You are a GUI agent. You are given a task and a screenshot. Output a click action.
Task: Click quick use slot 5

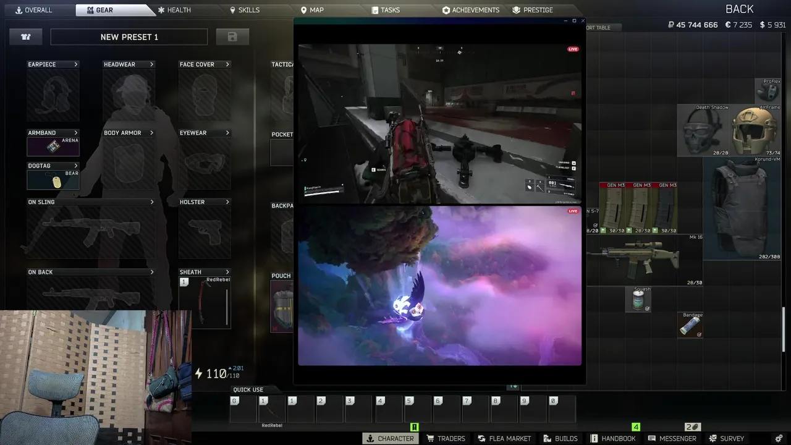pyautogui.click(x=417, y=409)
